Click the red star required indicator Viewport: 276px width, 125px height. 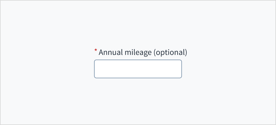pos(96,51)
